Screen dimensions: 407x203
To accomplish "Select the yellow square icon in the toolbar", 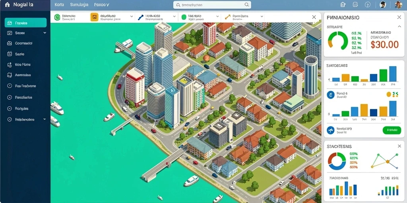I will 94,17.
